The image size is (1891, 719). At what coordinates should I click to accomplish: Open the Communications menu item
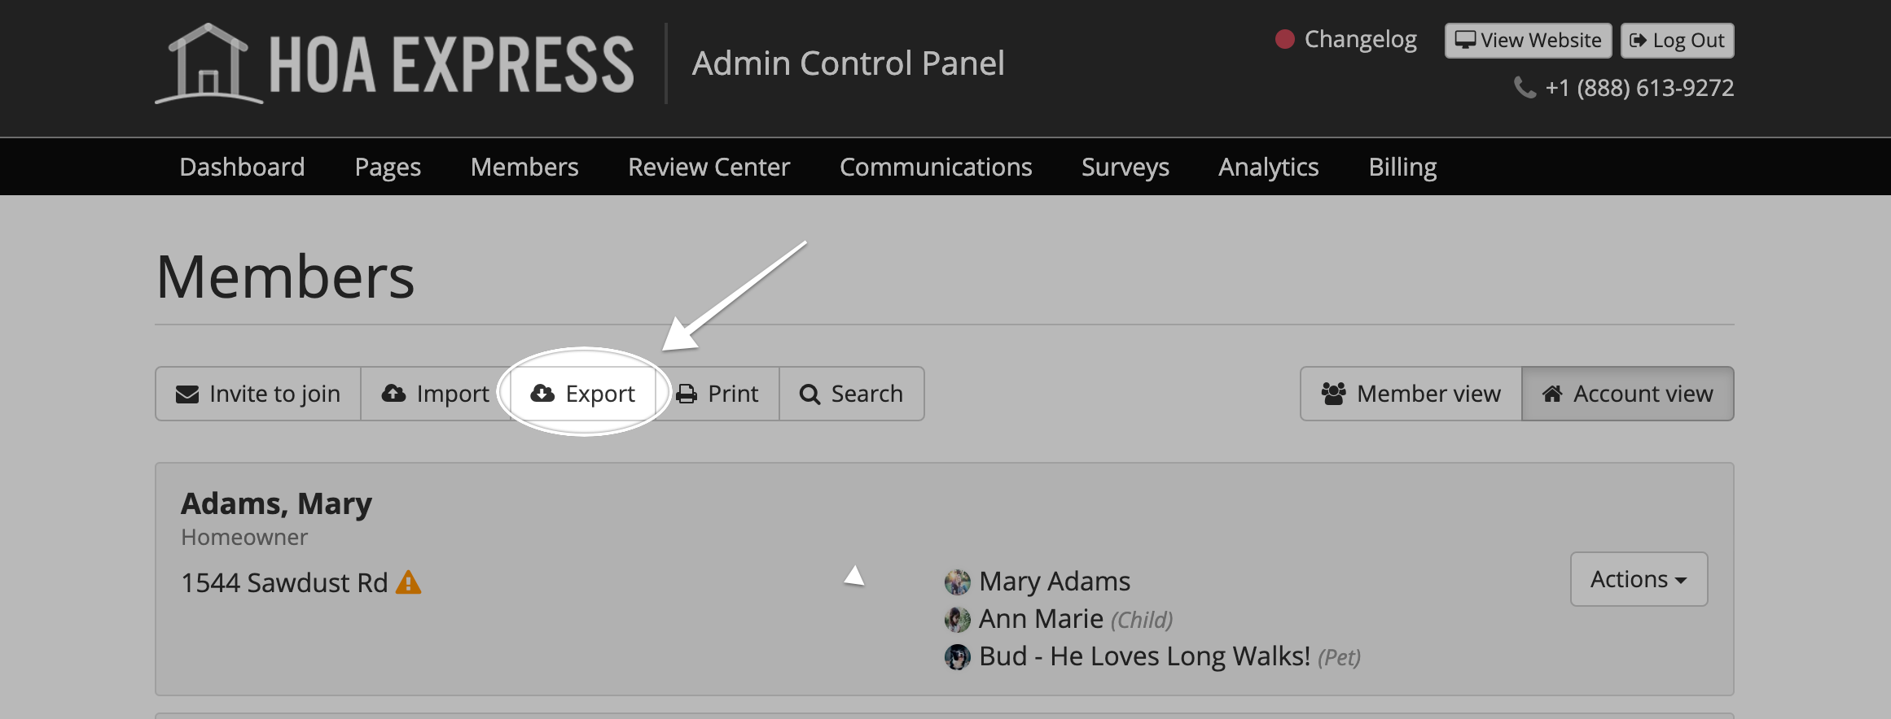pyautogui.click(x=936, y=167)
